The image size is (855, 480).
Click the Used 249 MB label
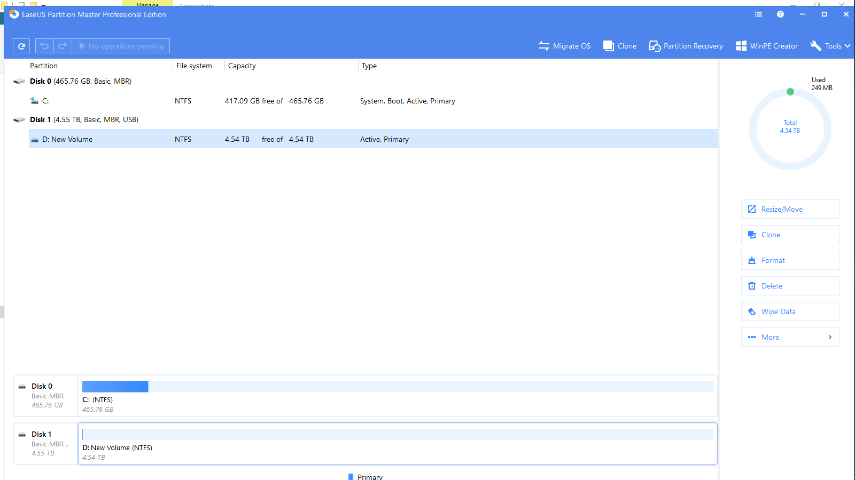pyautogui.click(x=822, y=84)
